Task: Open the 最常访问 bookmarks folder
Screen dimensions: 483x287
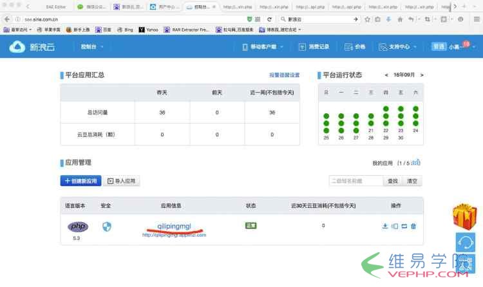Action: click(17, 30)
